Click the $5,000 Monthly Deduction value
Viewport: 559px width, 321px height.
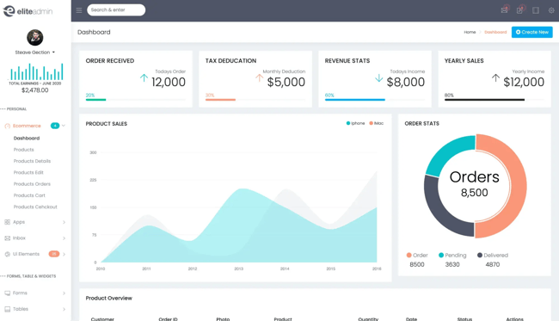pos(286,82)
